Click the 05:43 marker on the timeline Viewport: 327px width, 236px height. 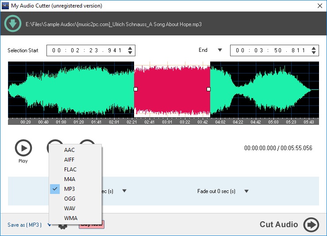(x=309, y=122)
